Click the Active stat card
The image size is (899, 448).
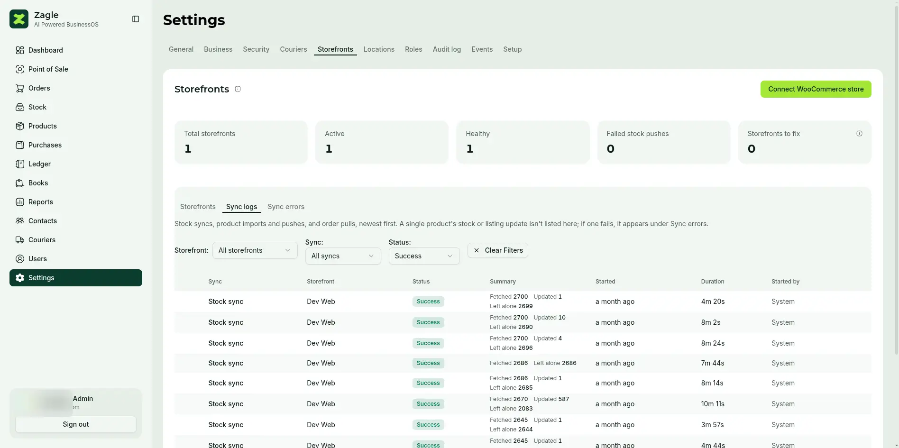(382, 142)
